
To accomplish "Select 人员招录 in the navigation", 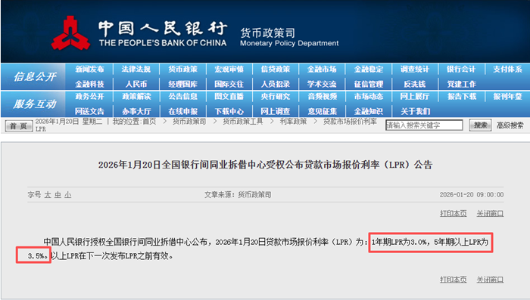I will (x=276, y=84).
